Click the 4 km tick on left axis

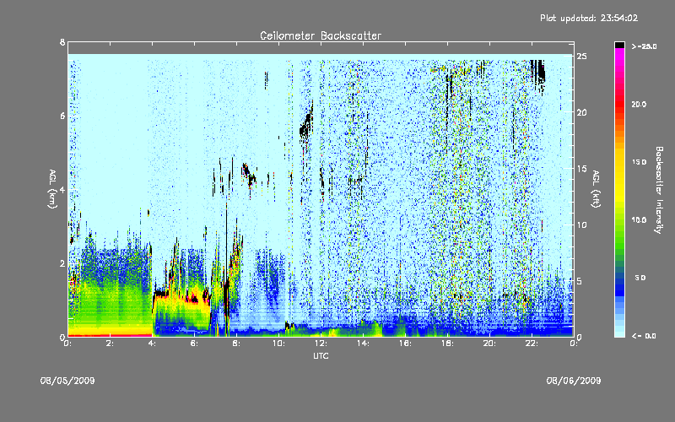tap(62, 190)
